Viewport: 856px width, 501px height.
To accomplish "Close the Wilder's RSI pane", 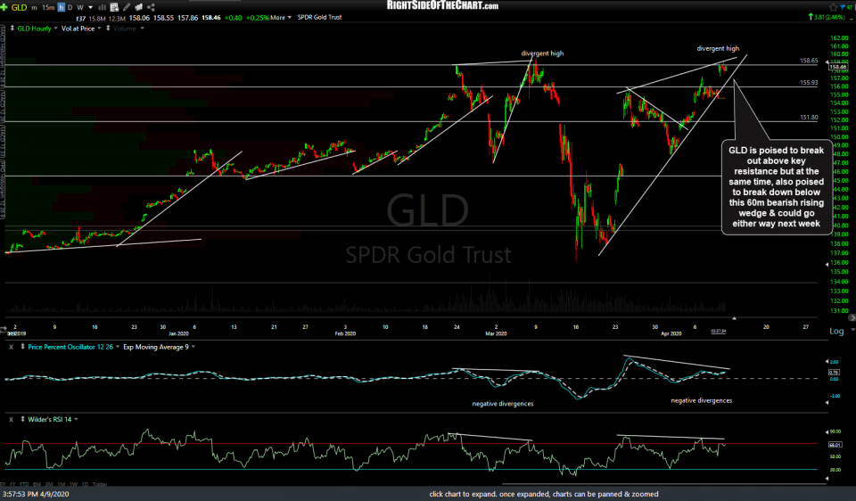I will click(x=11, y=419).
